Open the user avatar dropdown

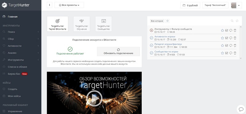(236, 5)
